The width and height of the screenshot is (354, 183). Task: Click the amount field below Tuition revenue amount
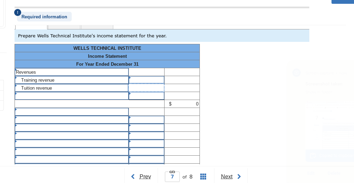(147, 96)
